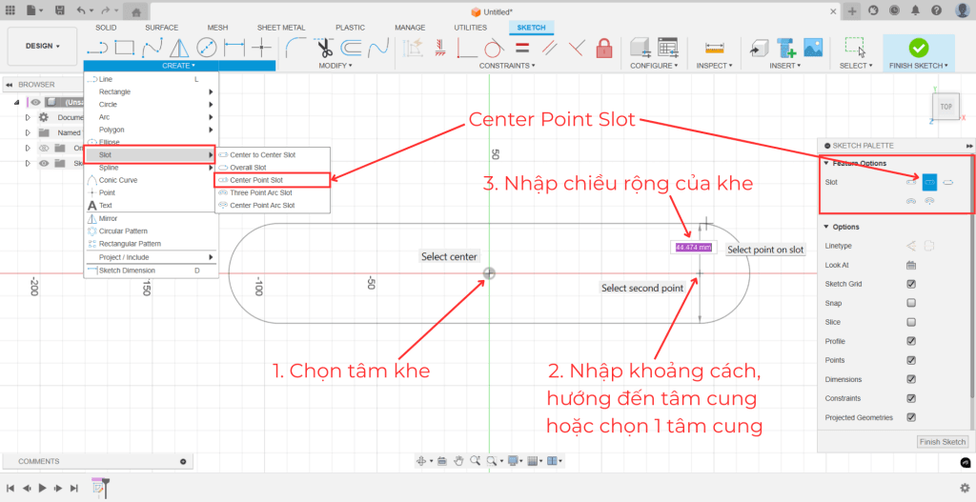The width and height of the screenshot is (976, 502).
Task: Select the Trim scissors tool
Action: click(x=324, y=48)
